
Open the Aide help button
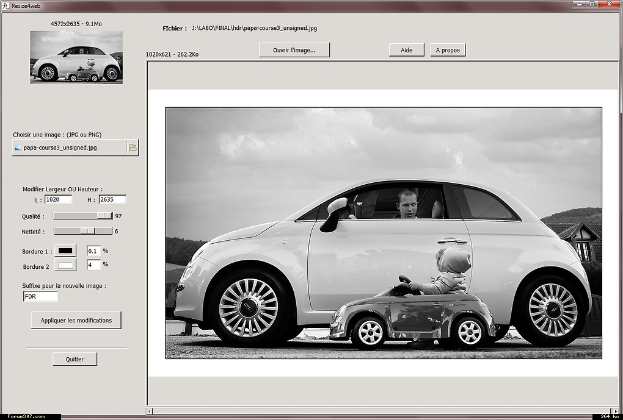(406, 50)
